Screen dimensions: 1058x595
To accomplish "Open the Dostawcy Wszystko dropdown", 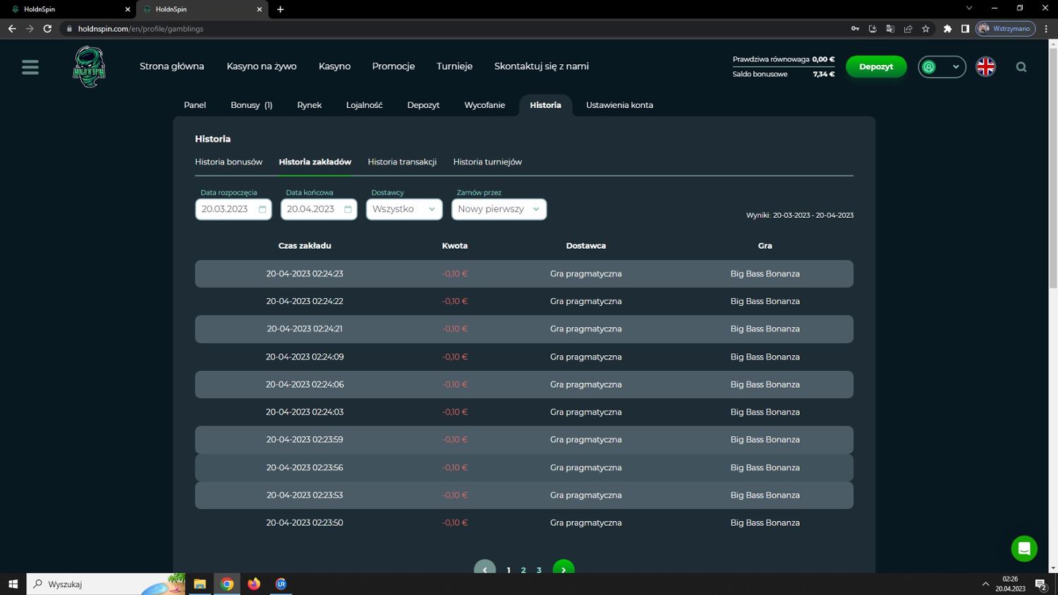I will (x=404, y=209).
